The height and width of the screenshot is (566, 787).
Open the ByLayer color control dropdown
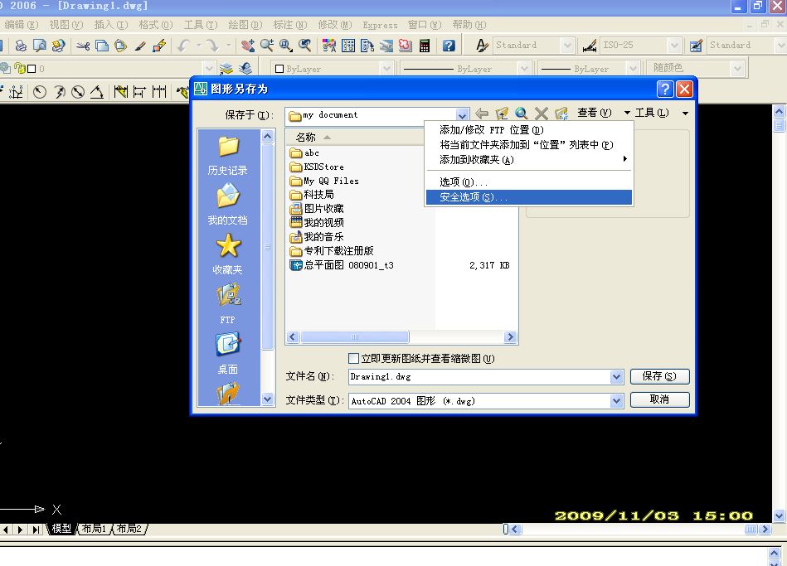point(386,68)
